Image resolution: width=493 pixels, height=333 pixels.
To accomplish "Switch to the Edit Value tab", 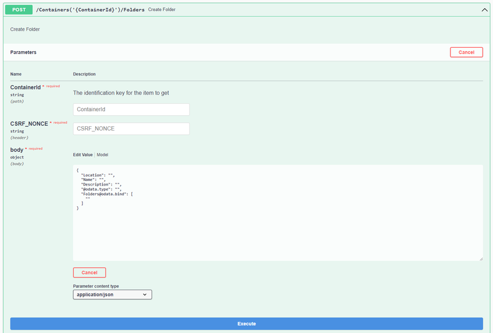I will coord(83,155).
